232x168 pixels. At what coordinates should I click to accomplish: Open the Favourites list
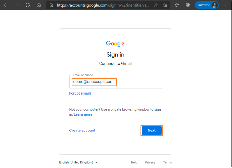(177, 5)
